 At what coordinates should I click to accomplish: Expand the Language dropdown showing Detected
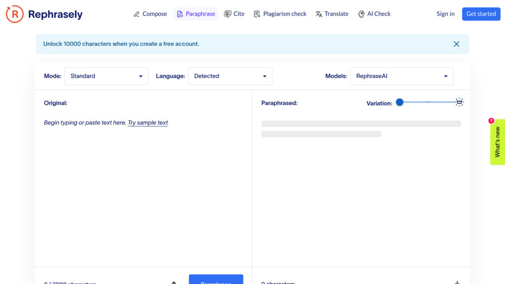pos(230,76)
